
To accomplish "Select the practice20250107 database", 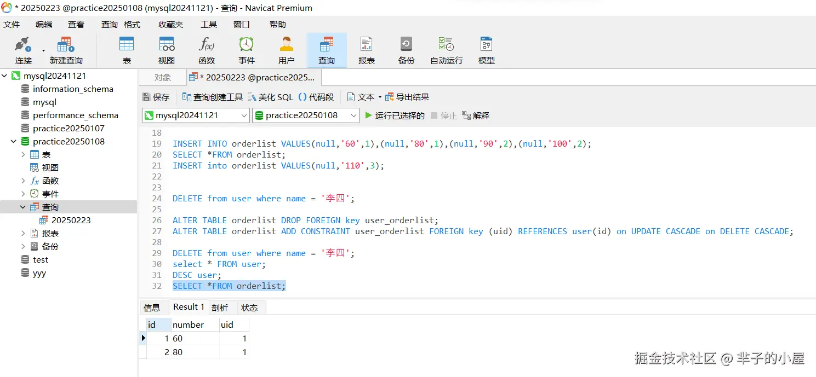I will pos(69,129).
